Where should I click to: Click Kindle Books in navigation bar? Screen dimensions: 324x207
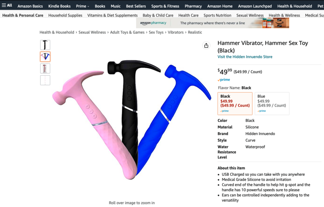tap(59, 6)
